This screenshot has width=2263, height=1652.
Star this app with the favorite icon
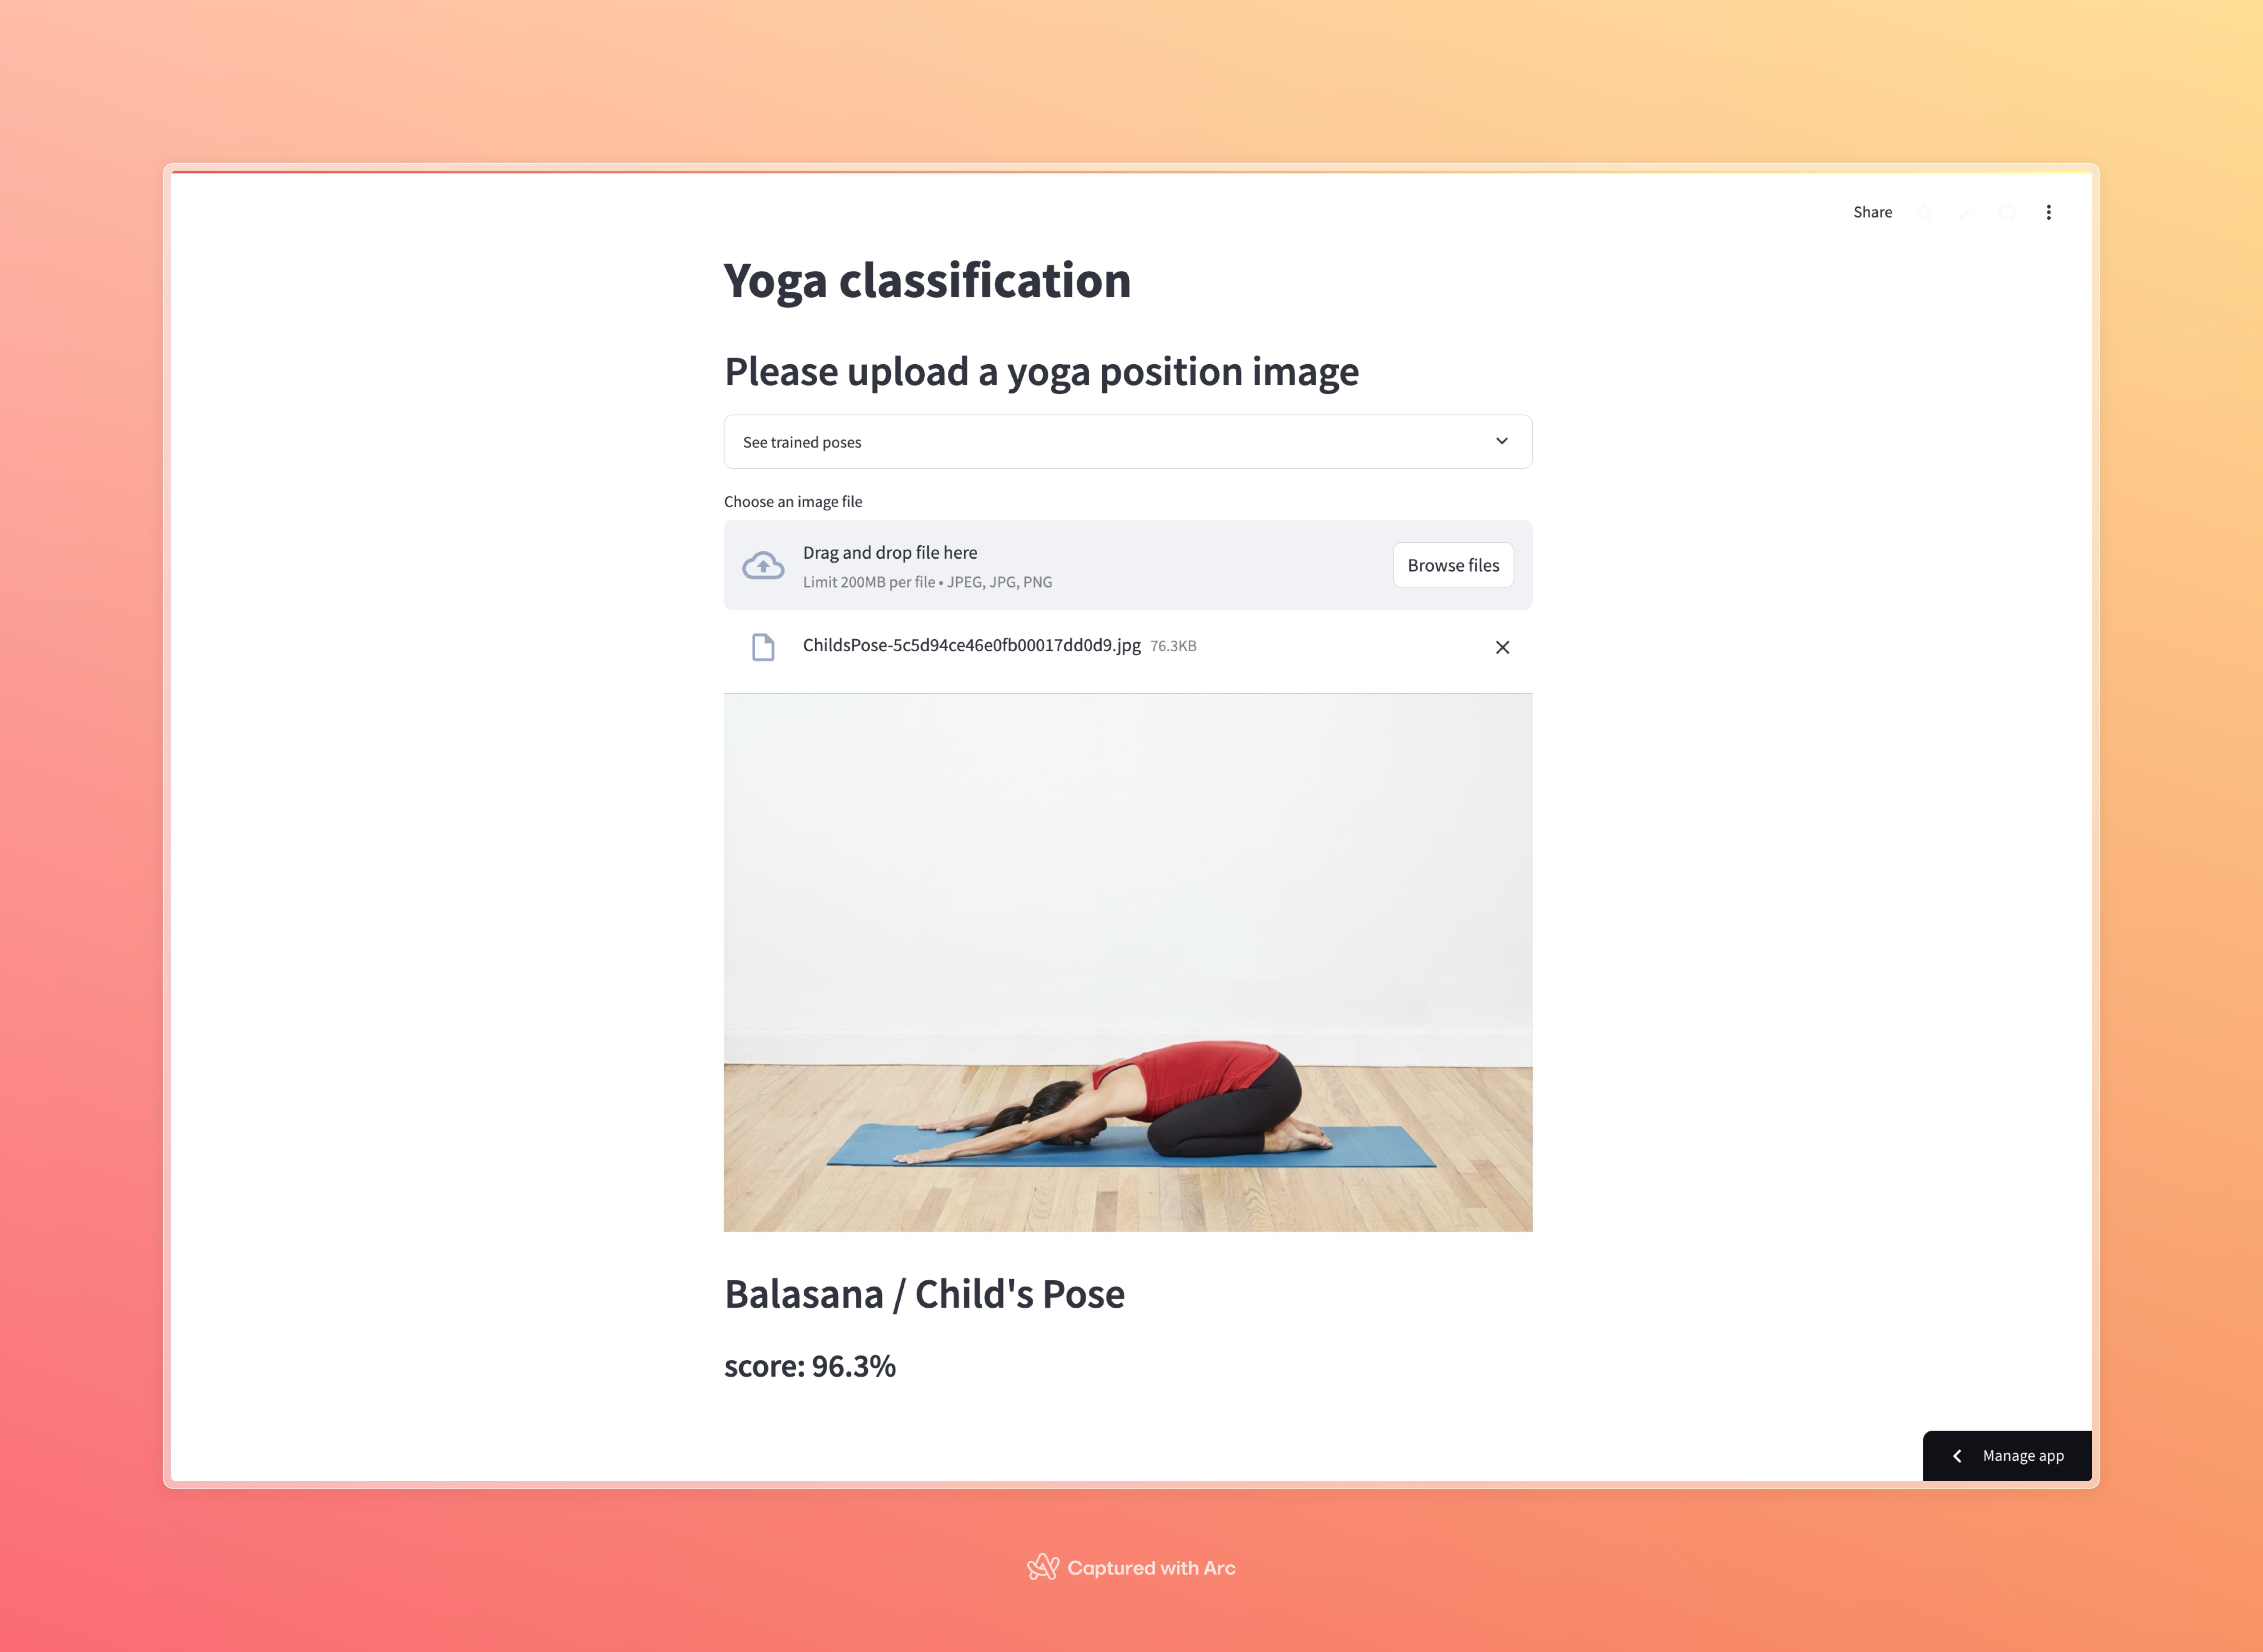[x=1925, y=212]
